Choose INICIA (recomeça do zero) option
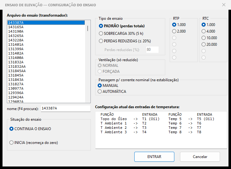Screen dimensions: 231x169 point(33,143)
